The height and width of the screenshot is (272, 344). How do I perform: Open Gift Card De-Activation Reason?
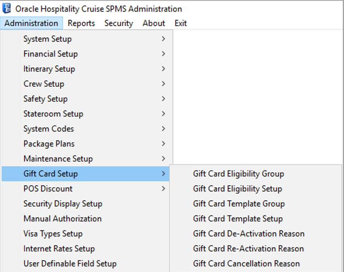256,234
